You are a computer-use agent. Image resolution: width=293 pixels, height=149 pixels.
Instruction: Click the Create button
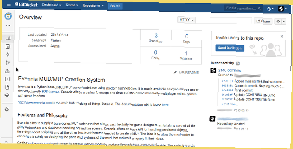point(115,6)
